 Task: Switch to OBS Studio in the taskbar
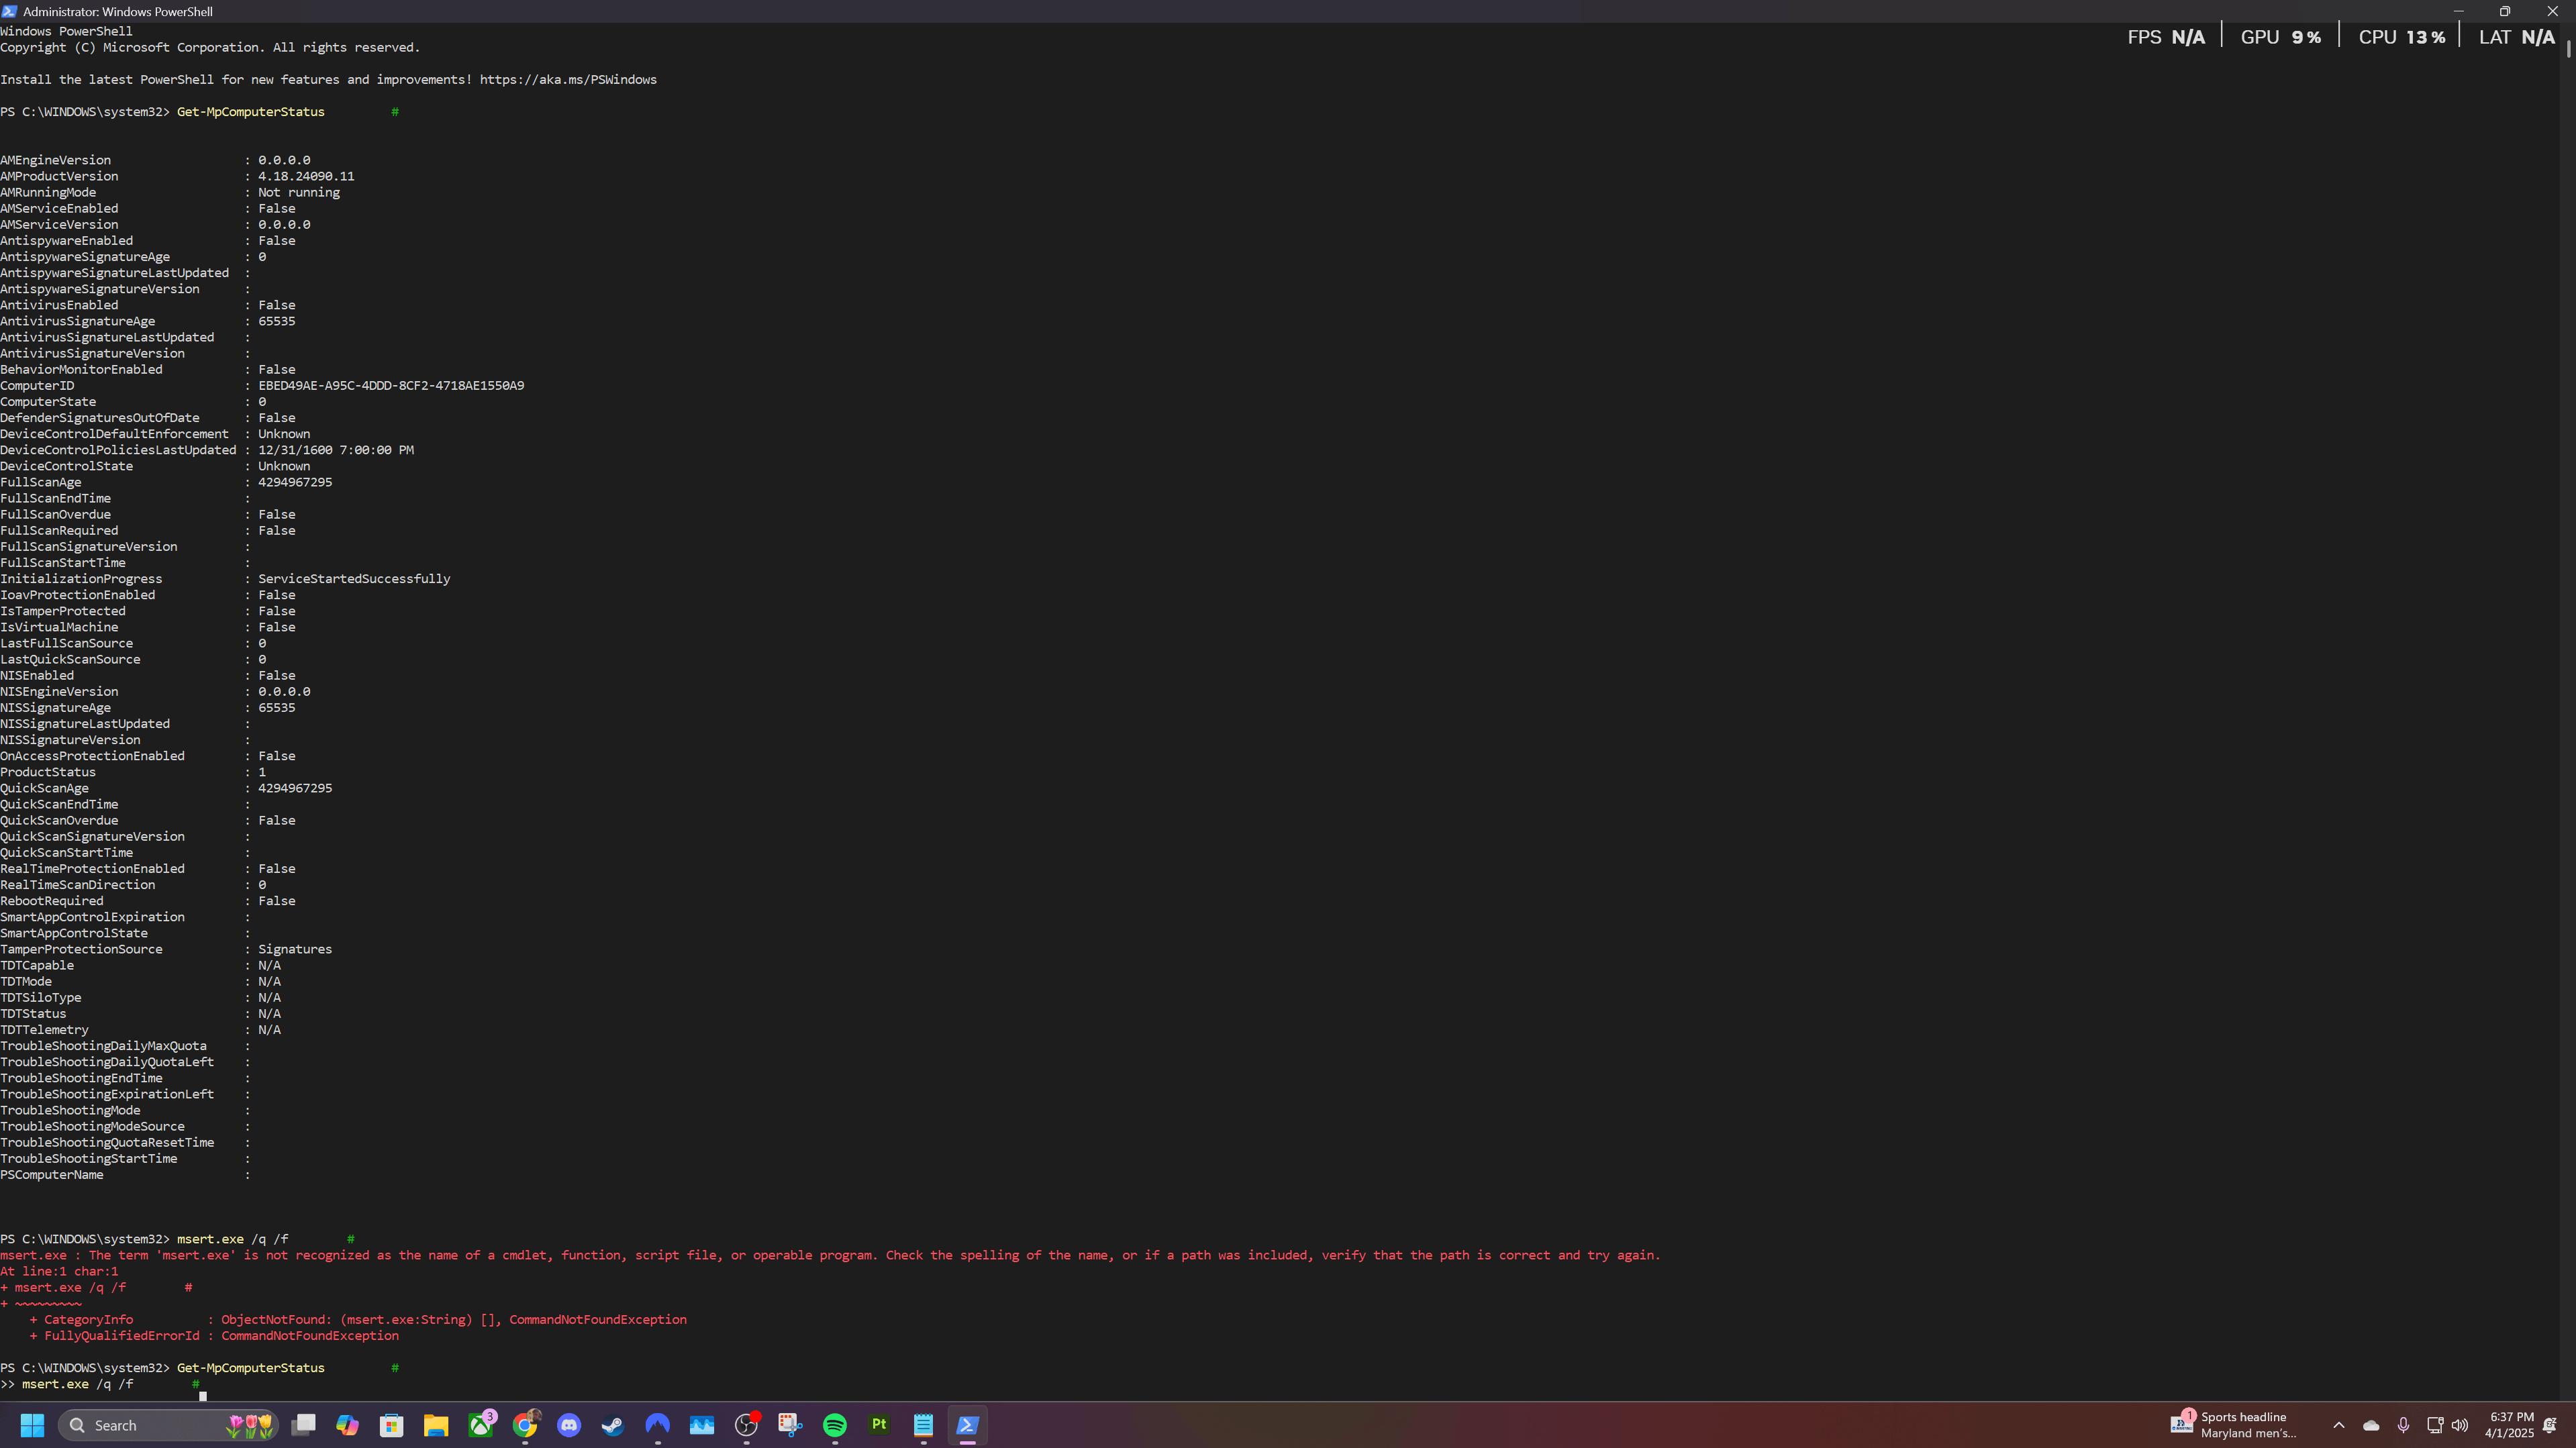[746, 1425]
